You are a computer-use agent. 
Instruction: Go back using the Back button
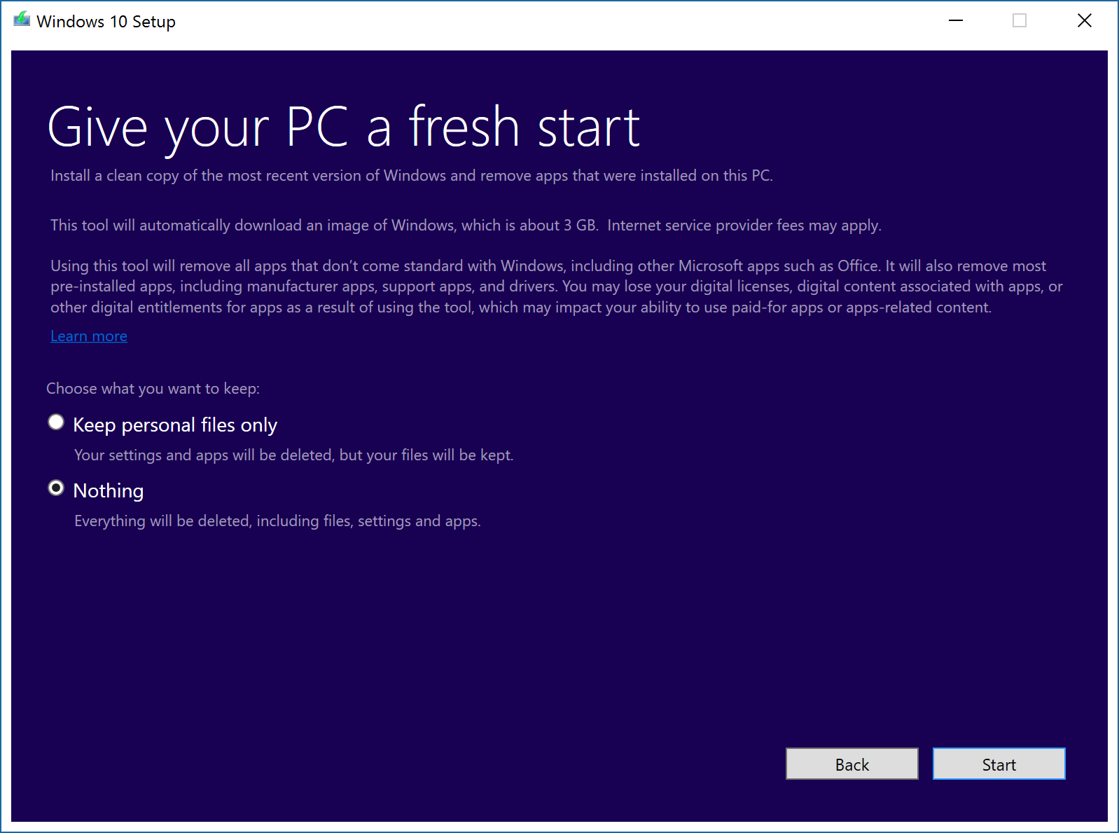[x=852, y=764]
